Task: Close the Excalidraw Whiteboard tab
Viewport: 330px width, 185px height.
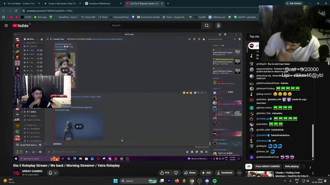Action: click(x=121, y=4)
